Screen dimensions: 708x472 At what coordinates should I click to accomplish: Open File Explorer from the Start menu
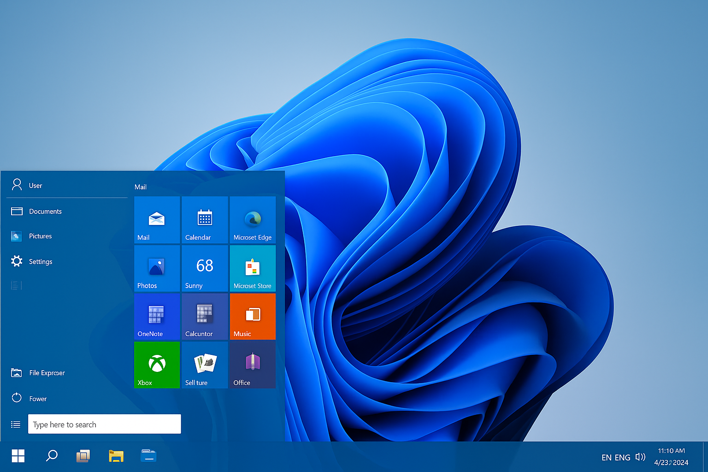click(47, 372)
